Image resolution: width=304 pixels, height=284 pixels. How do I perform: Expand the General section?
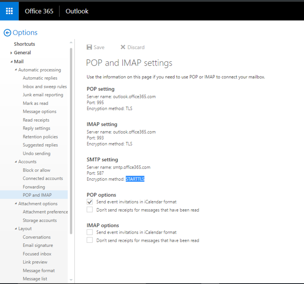pos(11,53)
